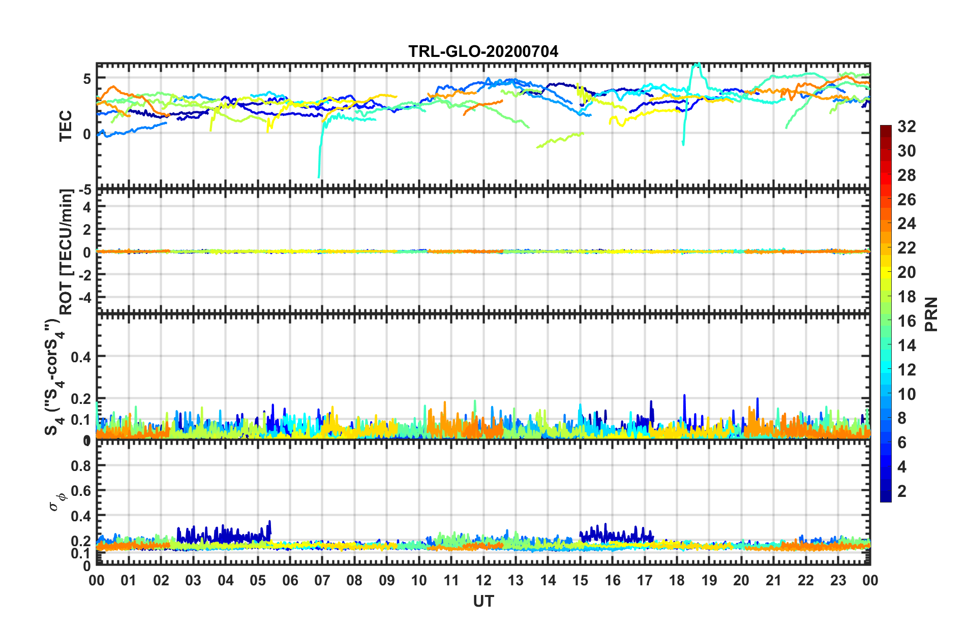967x628 pixels.
Task: Click PRN colorbar tick label 32
Action: (906, 127)
